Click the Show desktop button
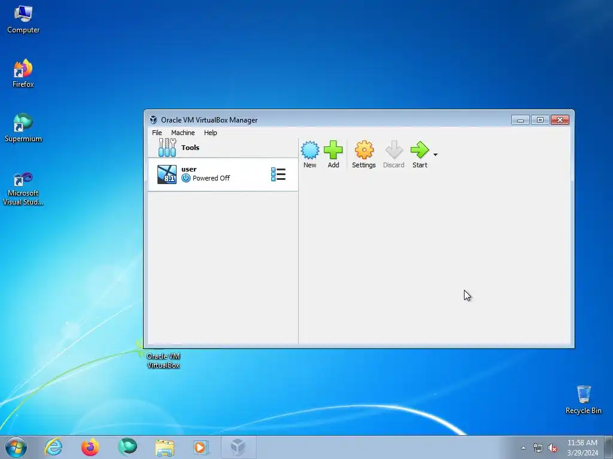Image resolution: width=613 pixels, height=459 pixels. pyautogui.click(x=609, y=447)
